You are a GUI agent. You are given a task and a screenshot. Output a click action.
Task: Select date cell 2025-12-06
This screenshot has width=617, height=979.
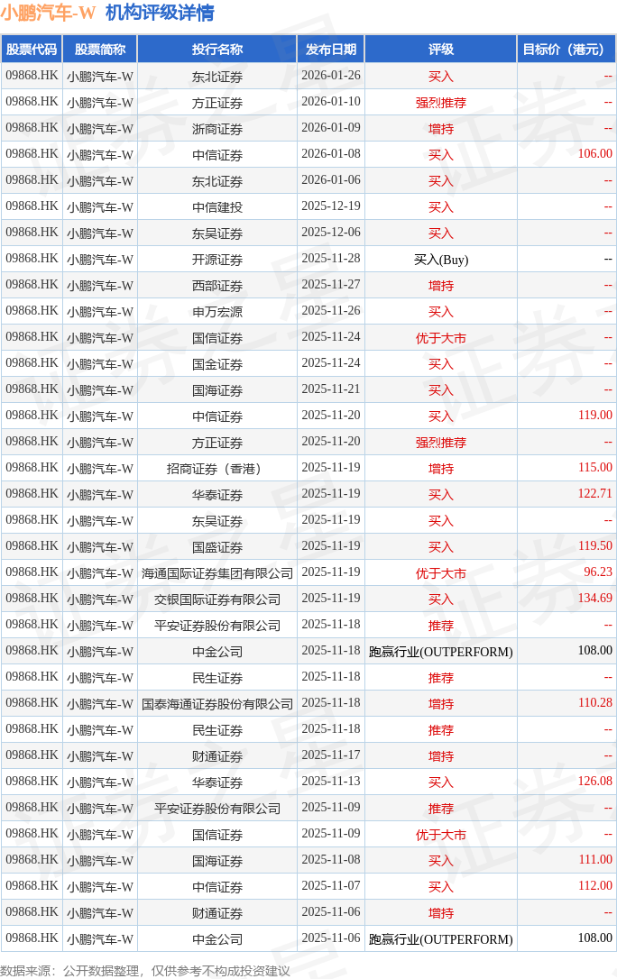(331, 233)
